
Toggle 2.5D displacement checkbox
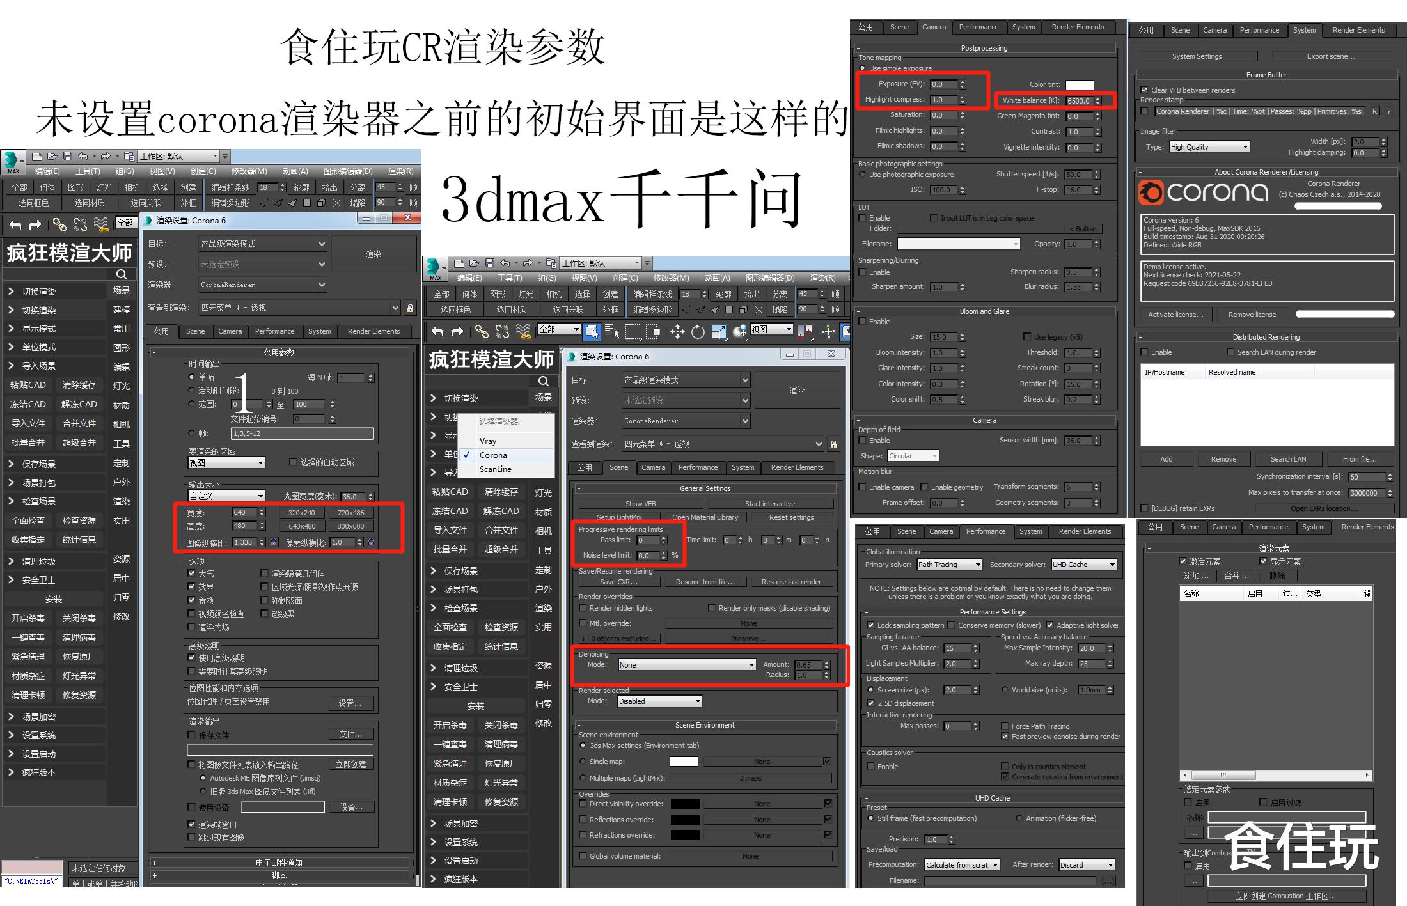[870, 703]
